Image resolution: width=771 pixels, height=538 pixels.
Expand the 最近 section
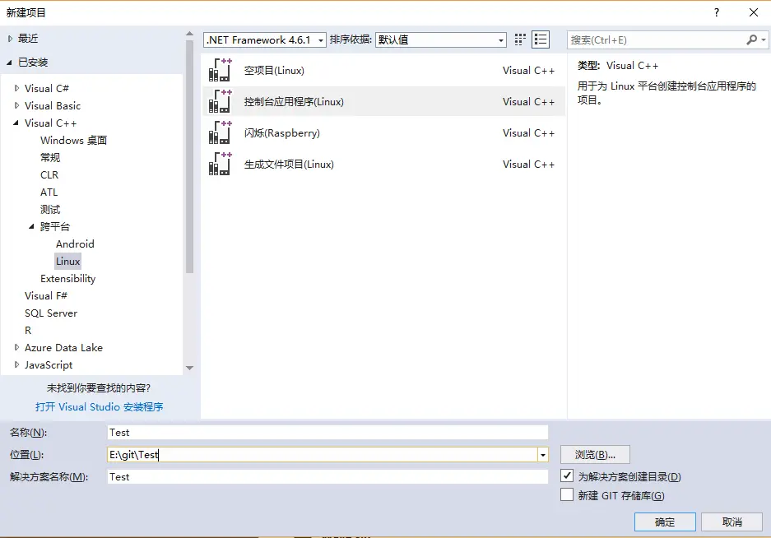[x=10, y=39]
